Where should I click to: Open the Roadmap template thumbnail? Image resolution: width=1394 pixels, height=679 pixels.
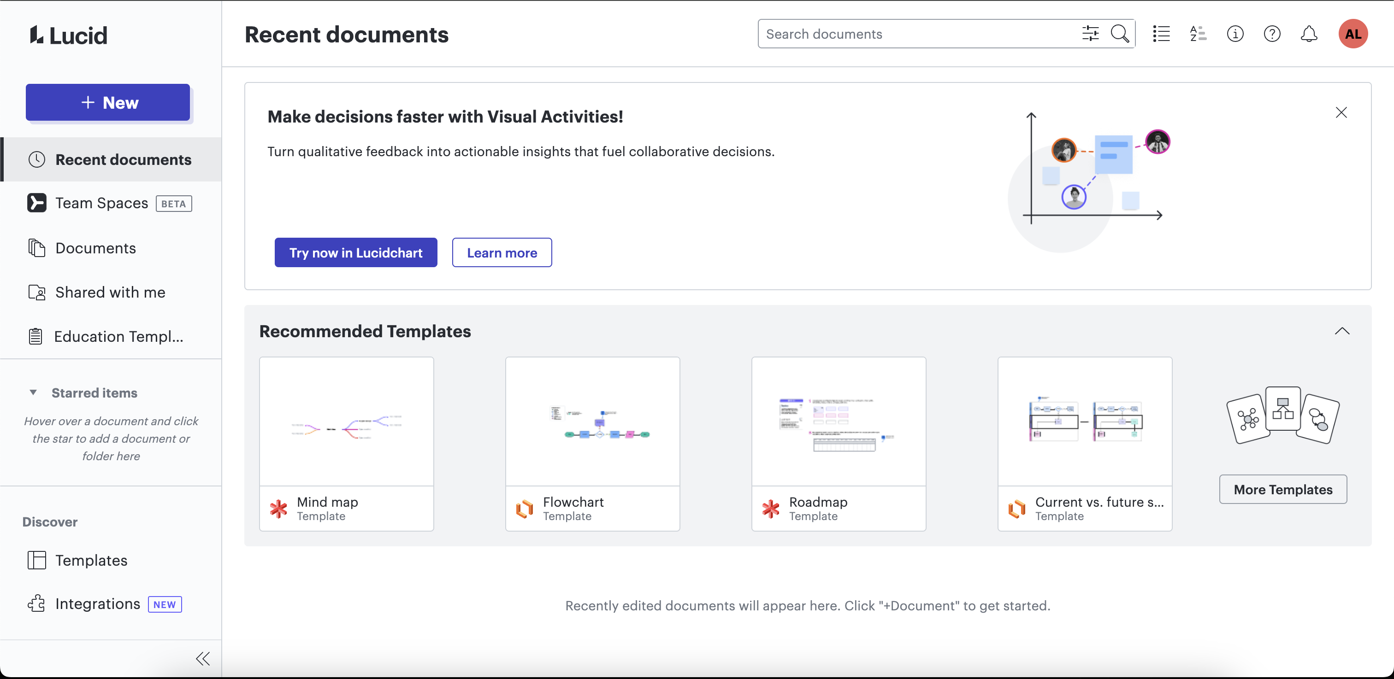(x=839, y=421)
